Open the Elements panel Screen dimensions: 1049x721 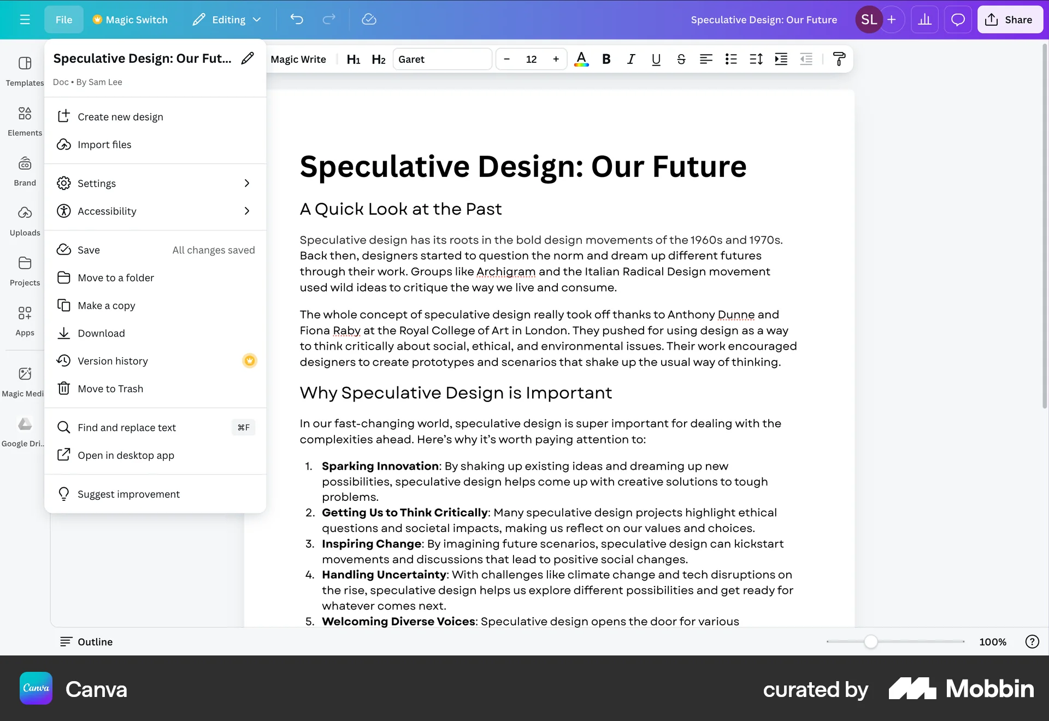[x=25, y=121]
